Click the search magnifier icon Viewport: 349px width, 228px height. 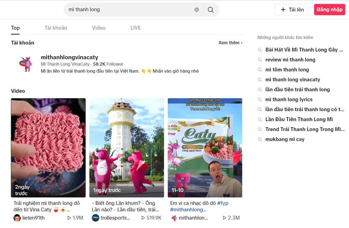click(x=210, y=9)
